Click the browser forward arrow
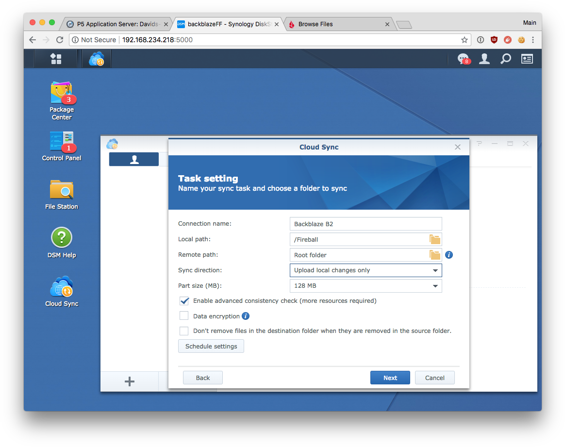Viewport: 565px width, 447px height. (46, 40)
